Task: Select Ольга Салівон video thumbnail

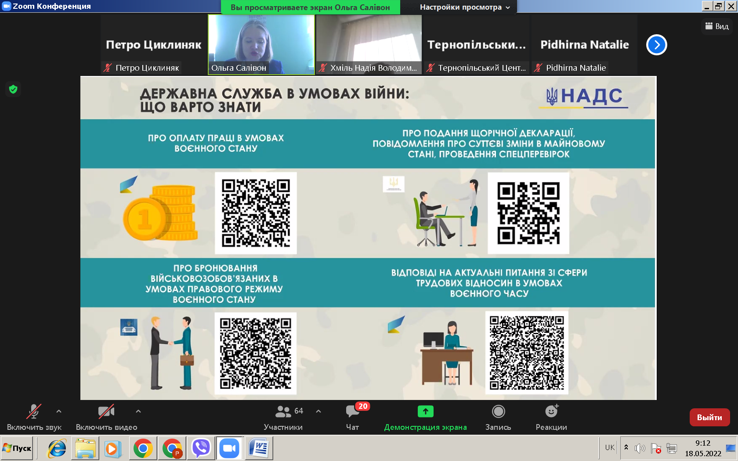Action: pyautogui.click(x=261, y=45)
